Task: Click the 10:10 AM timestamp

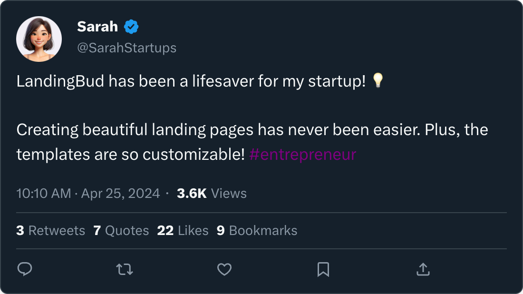Action: [43, 194]
